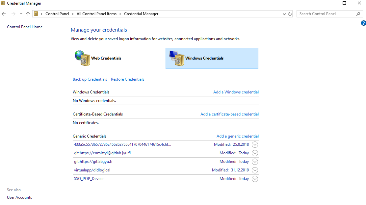This screenshot has width=366, height=205.
Task: Expand the virtualapp/didlogical credential details
Action: 255,170
